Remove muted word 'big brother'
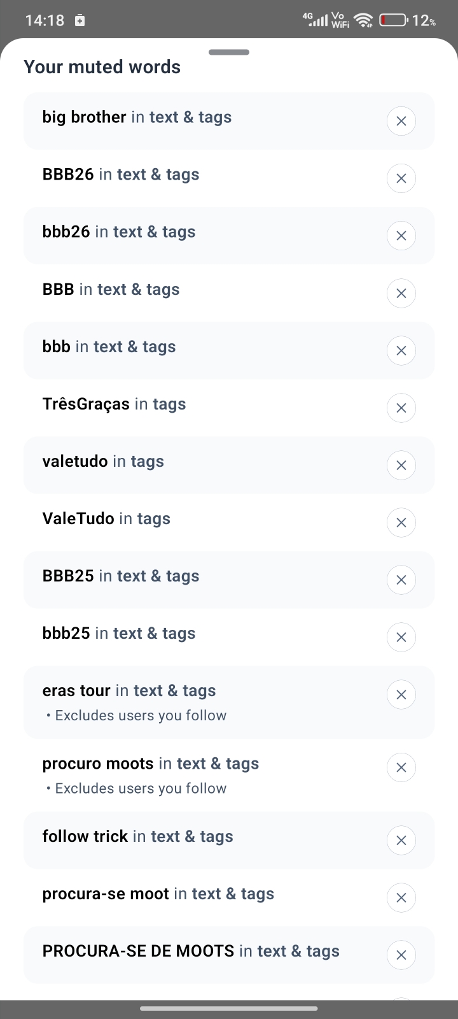The height and width of the screenshot is (1019, 458). click(401, 121)
